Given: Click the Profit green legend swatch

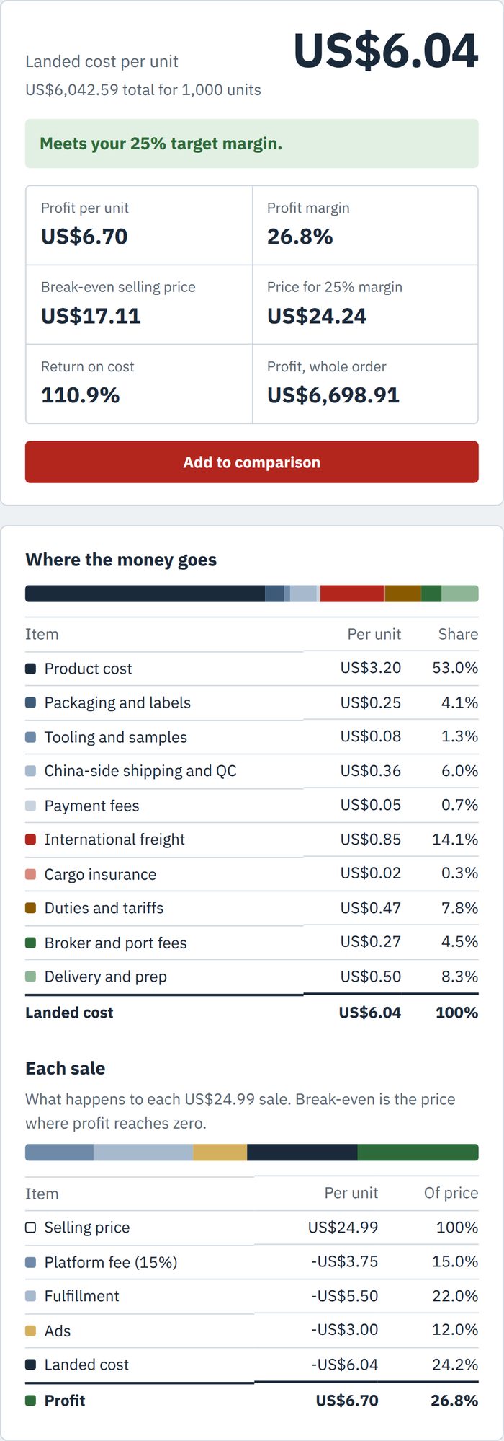Looking at the screenshot, I should click(30, 1401).
